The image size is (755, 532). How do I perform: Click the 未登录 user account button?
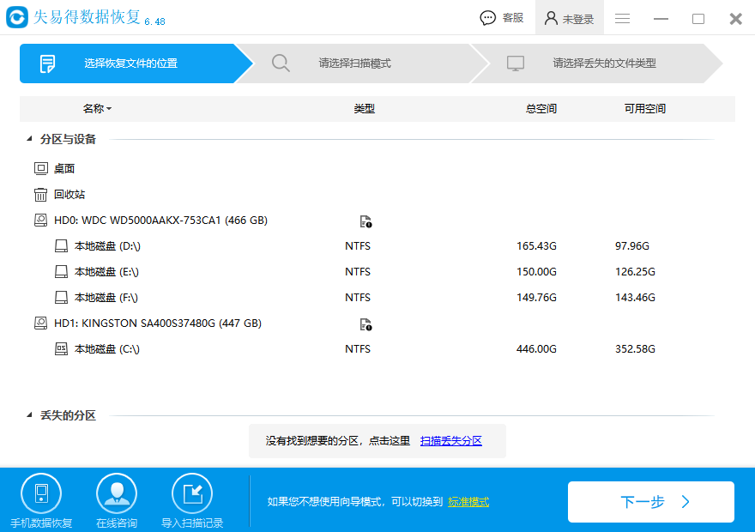569,18
